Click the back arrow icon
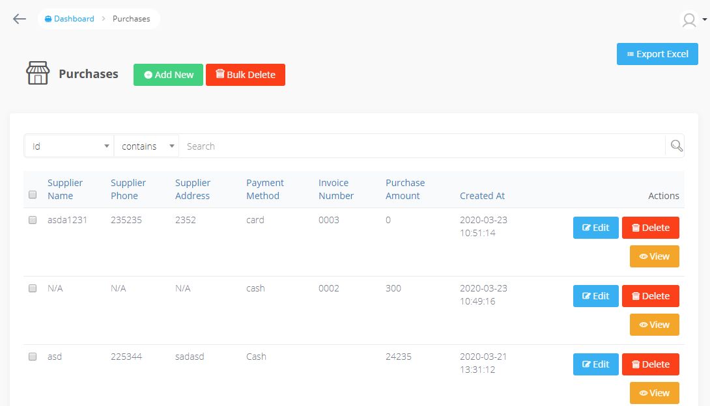 click(x=20, y=19)
